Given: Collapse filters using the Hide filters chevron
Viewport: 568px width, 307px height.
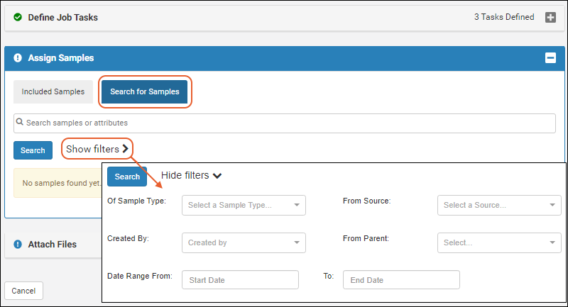Looking at the screenshot, I should point(217,176).
